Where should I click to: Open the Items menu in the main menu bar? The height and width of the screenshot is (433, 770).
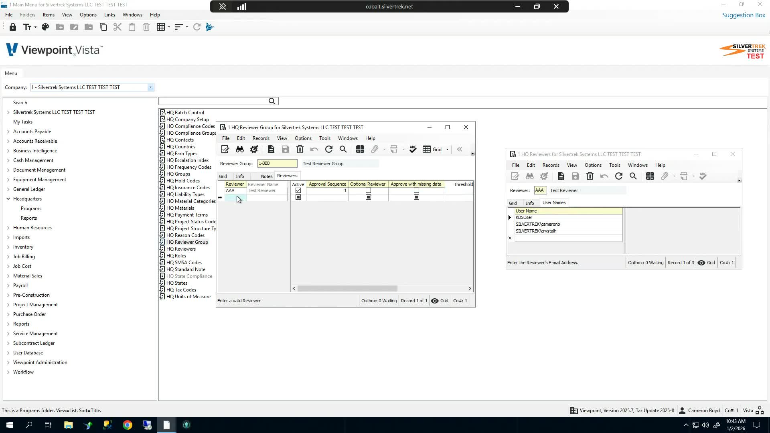click(49, 15)
